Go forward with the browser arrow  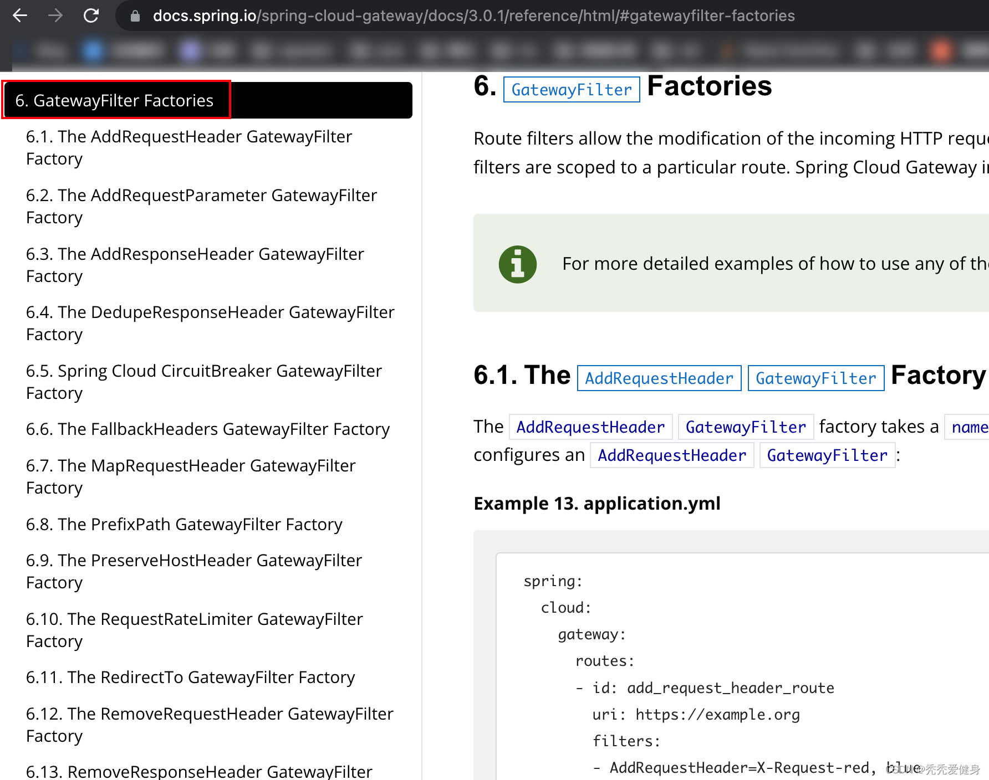[x=55, y=16]
